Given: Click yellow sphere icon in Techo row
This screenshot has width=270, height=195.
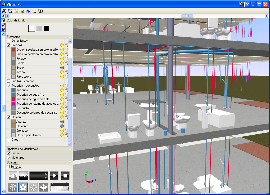Looking at the screenshot, I should pos(62,72).
